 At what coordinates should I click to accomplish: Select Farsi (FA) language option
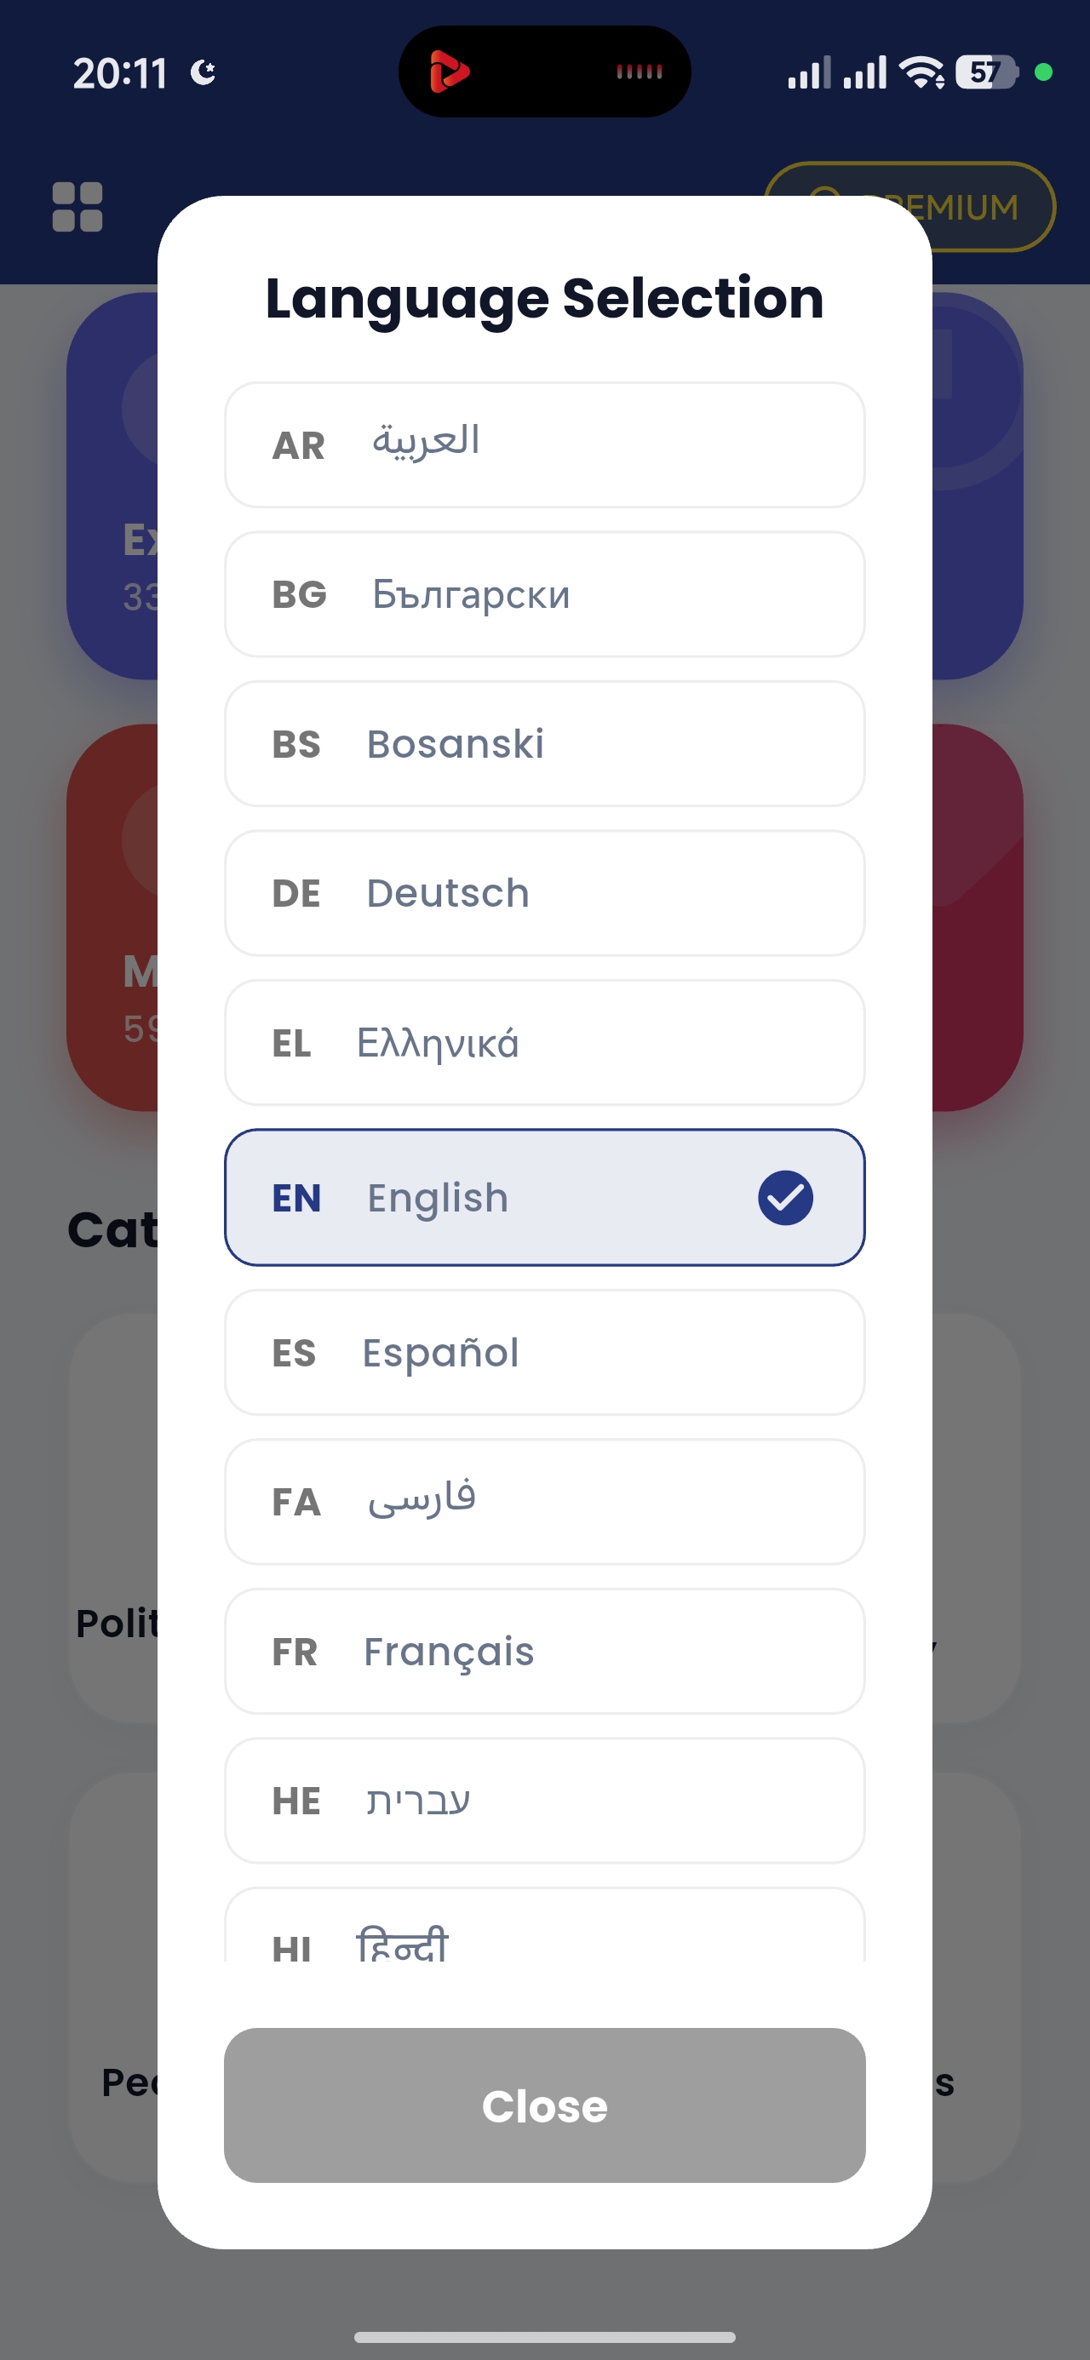point(544,1502)
